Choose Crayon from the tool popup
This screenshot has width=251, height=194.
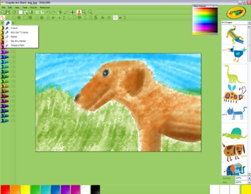(22, 28)
